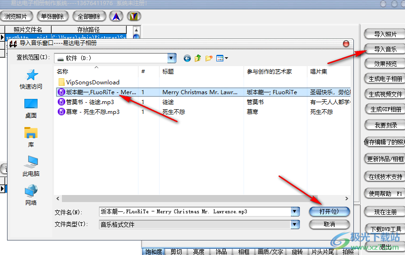Expand the 查找范围 drive dropdown

pos(171,58)
